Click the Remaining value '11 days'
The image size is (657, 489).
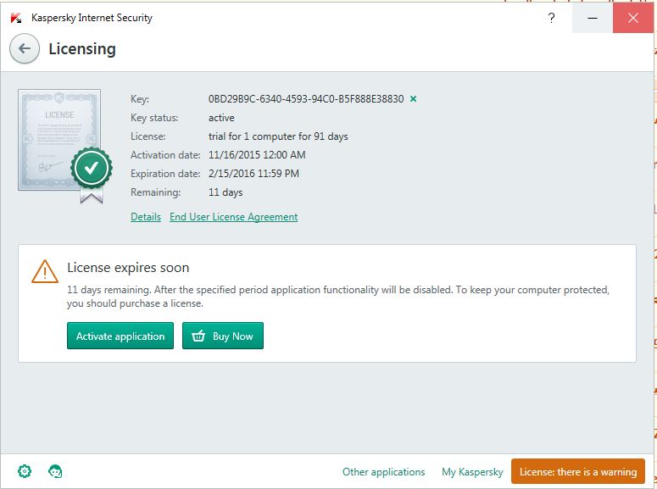pyautogui.click(x=225, y=192)
